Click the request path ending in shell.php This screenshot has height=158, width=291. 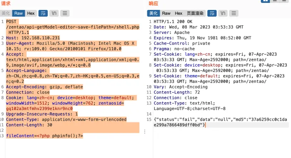tap(72, 27)
